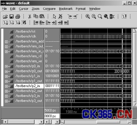Screen dimensions: 137x125
Task: Expand the /testbench/xrm_add signal bus
Action: (6, 42)
